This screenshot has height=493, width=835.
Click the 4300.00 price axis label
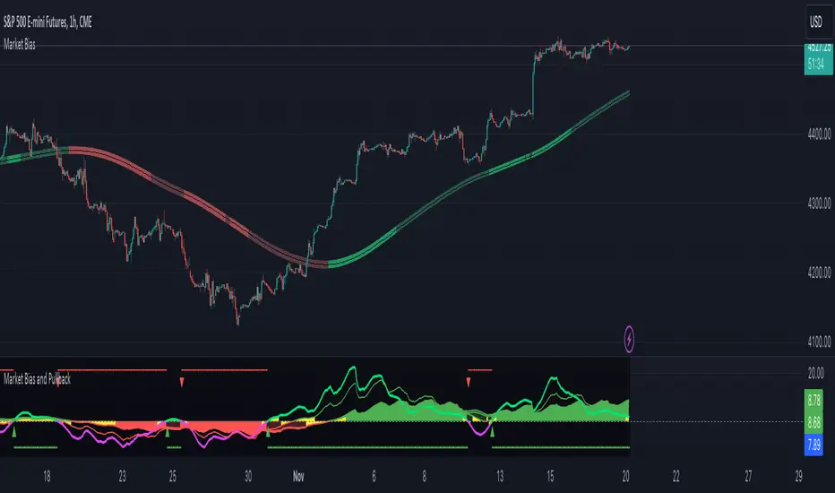point(819,203)
